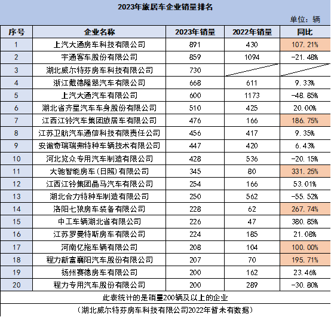Click the 1173 value in 2022 column
The width and height of the screenshot is (331, 317).
[252, 95]
